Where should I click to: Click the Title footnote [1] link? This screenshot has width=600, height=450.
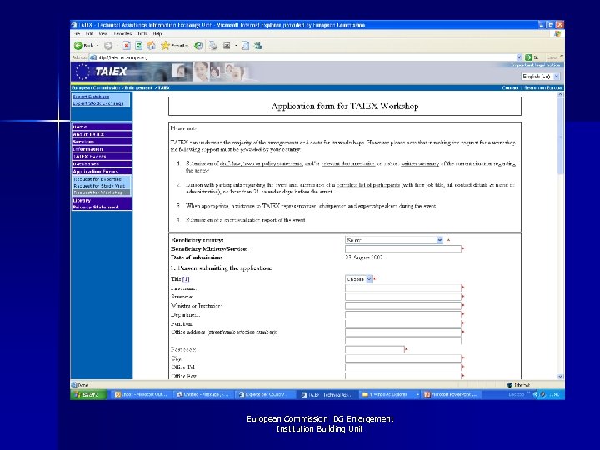pyautogui.click(x=186, y=279)
